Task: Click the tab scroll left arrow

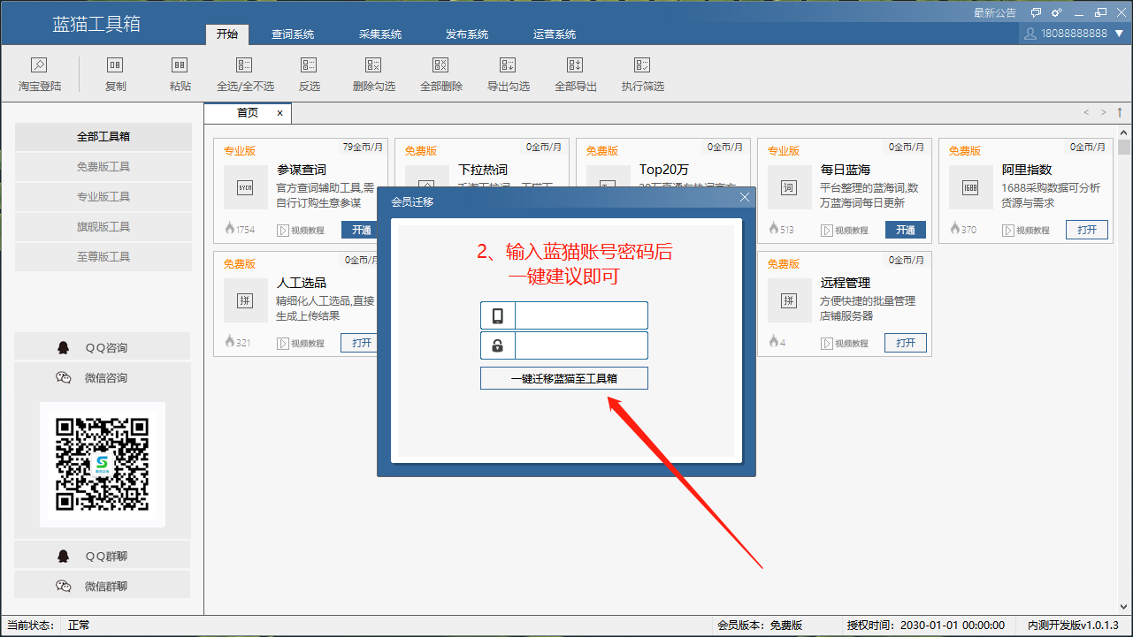Action: [1087, 112]
